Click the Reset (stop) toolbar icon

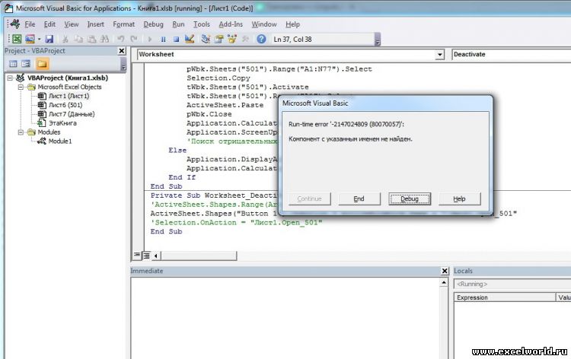(176, 39)
